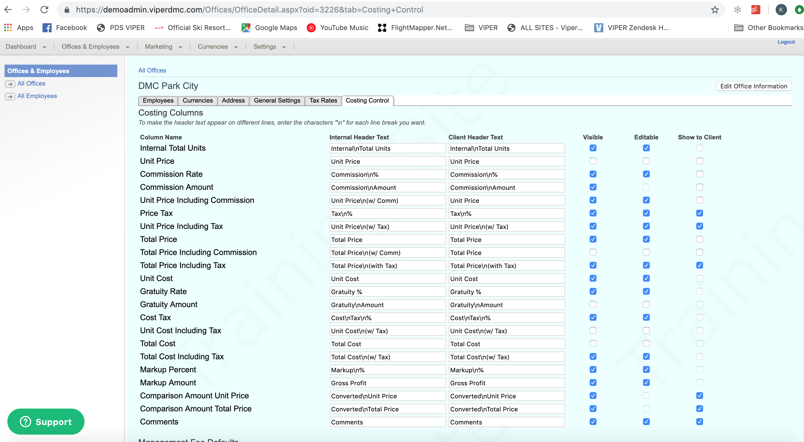Switch to the Currencies tab

pyautogui.click(x=198, y=100)
